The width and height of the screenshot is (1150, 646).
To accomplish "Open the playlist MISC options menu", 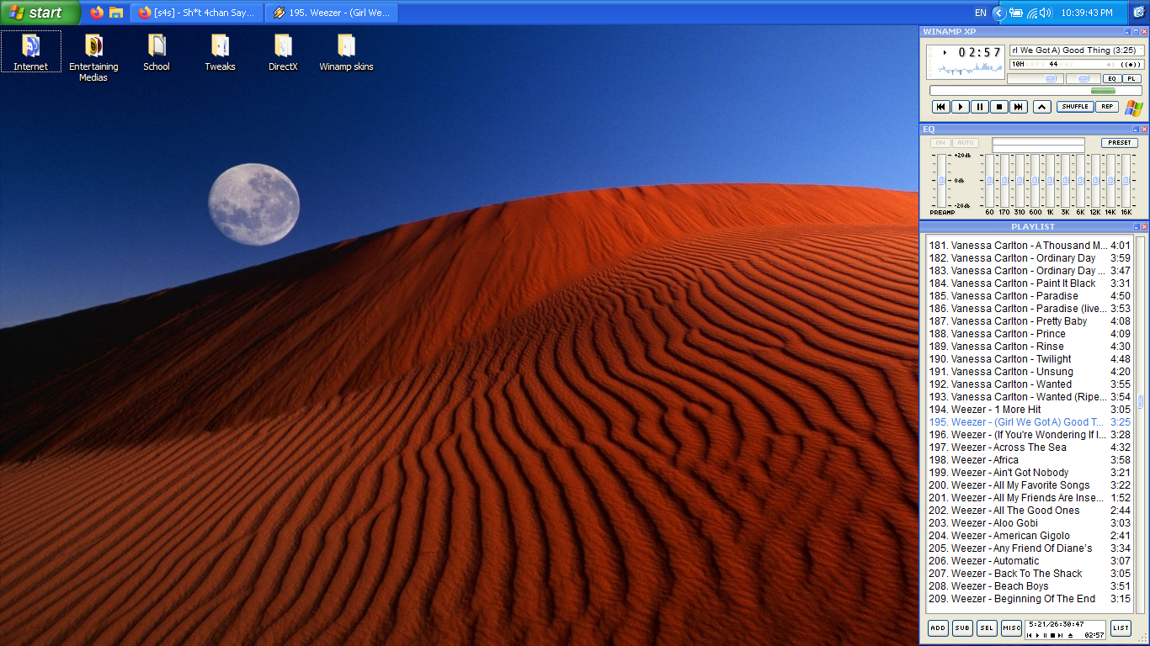I will [1011, 628].
